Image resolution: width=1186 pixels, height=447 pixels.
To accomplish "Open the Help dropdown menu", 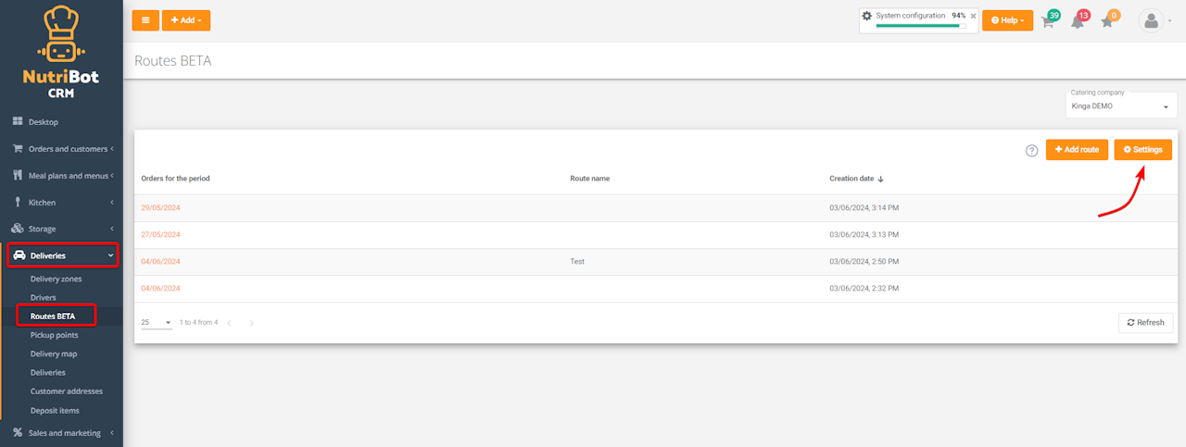I will [x=1007, y=20].
